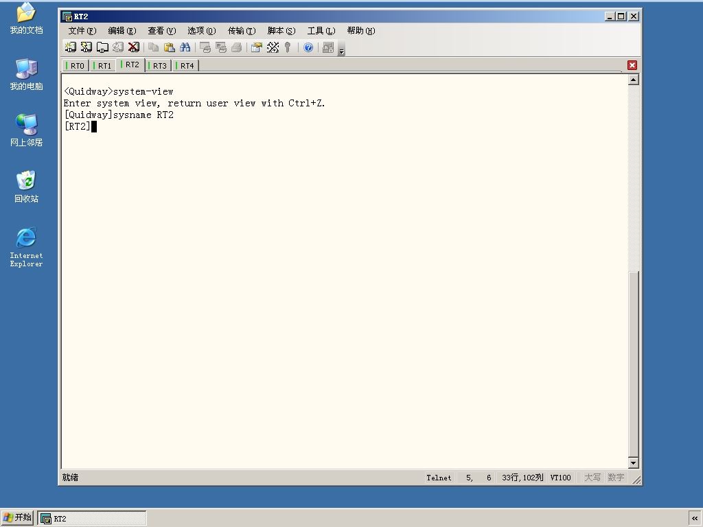Screen dimensions: 703x527
Task: Click the Print Screen icon
Action: point(205,47)
